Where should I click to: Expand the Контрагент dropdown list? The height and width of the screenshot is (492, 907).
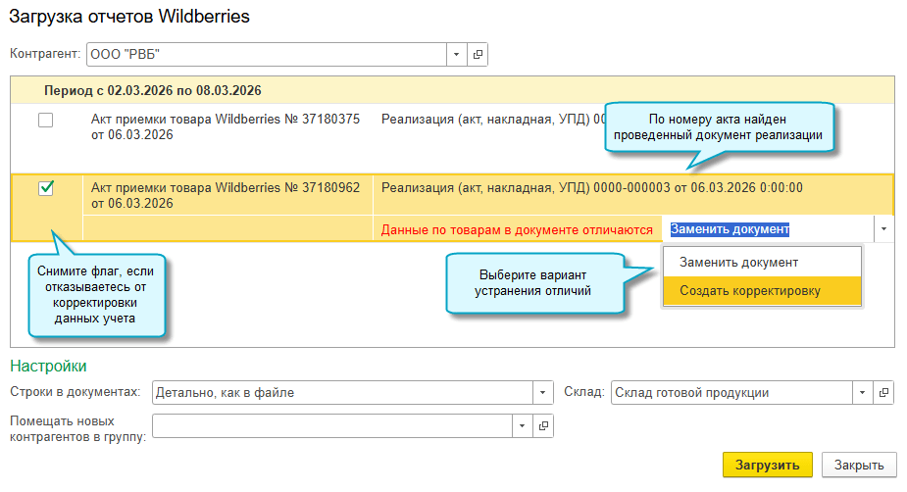pos(456,54)
